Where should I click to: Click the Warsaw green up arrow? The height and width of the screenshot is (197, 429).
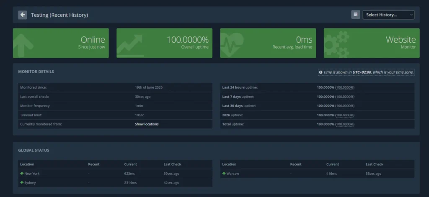(x=224, y=174)
